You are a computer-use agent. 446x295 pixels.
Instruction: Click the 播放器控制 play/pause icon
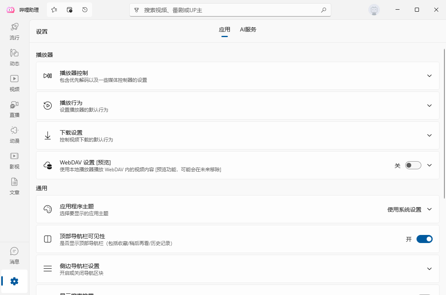(48, 76)
